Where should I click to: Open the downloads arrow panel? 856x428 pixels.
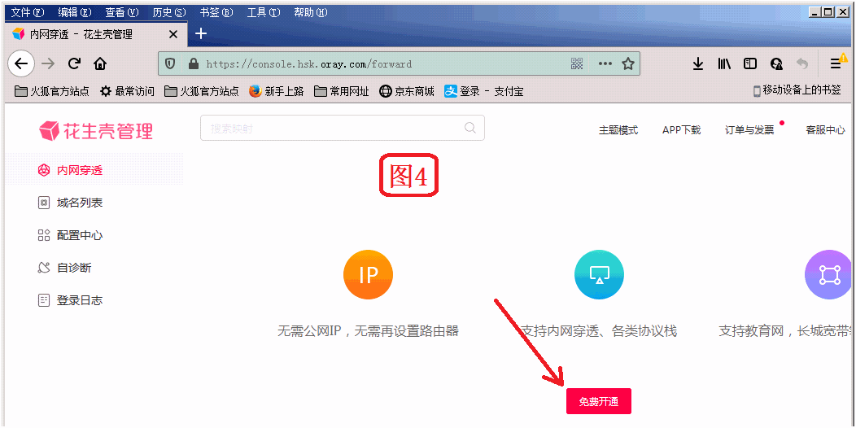(x=697, y=63)
